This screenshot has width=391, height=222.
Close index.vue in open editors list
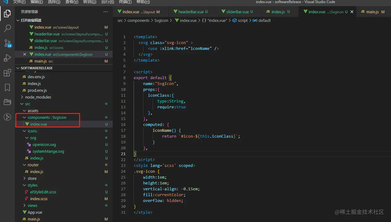coord(25,54)
